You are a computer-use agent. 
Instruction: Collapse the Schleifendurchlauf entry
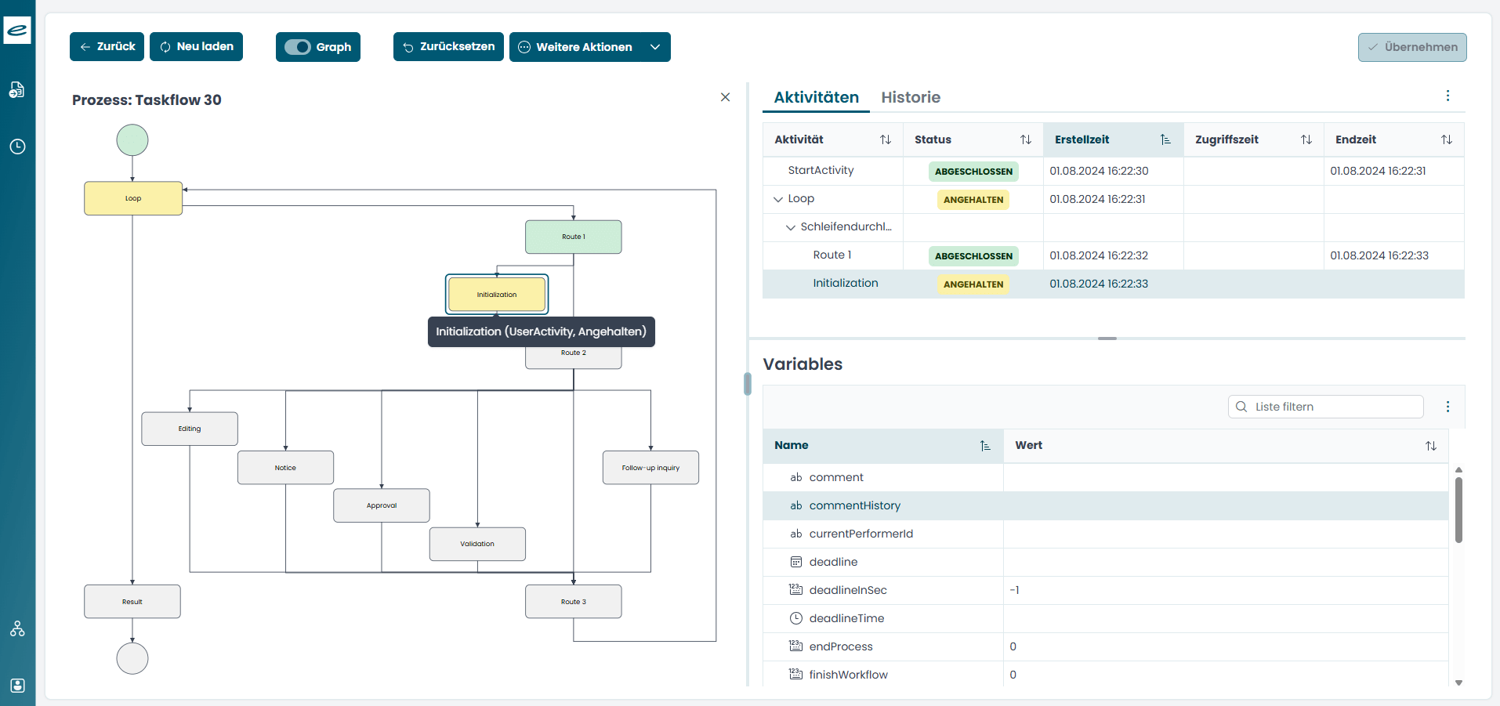pyautogui.click(x=790, y=227)
